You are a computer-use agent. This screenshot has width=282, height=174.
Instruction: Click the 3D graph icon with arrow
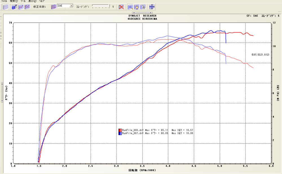[15, 7]
